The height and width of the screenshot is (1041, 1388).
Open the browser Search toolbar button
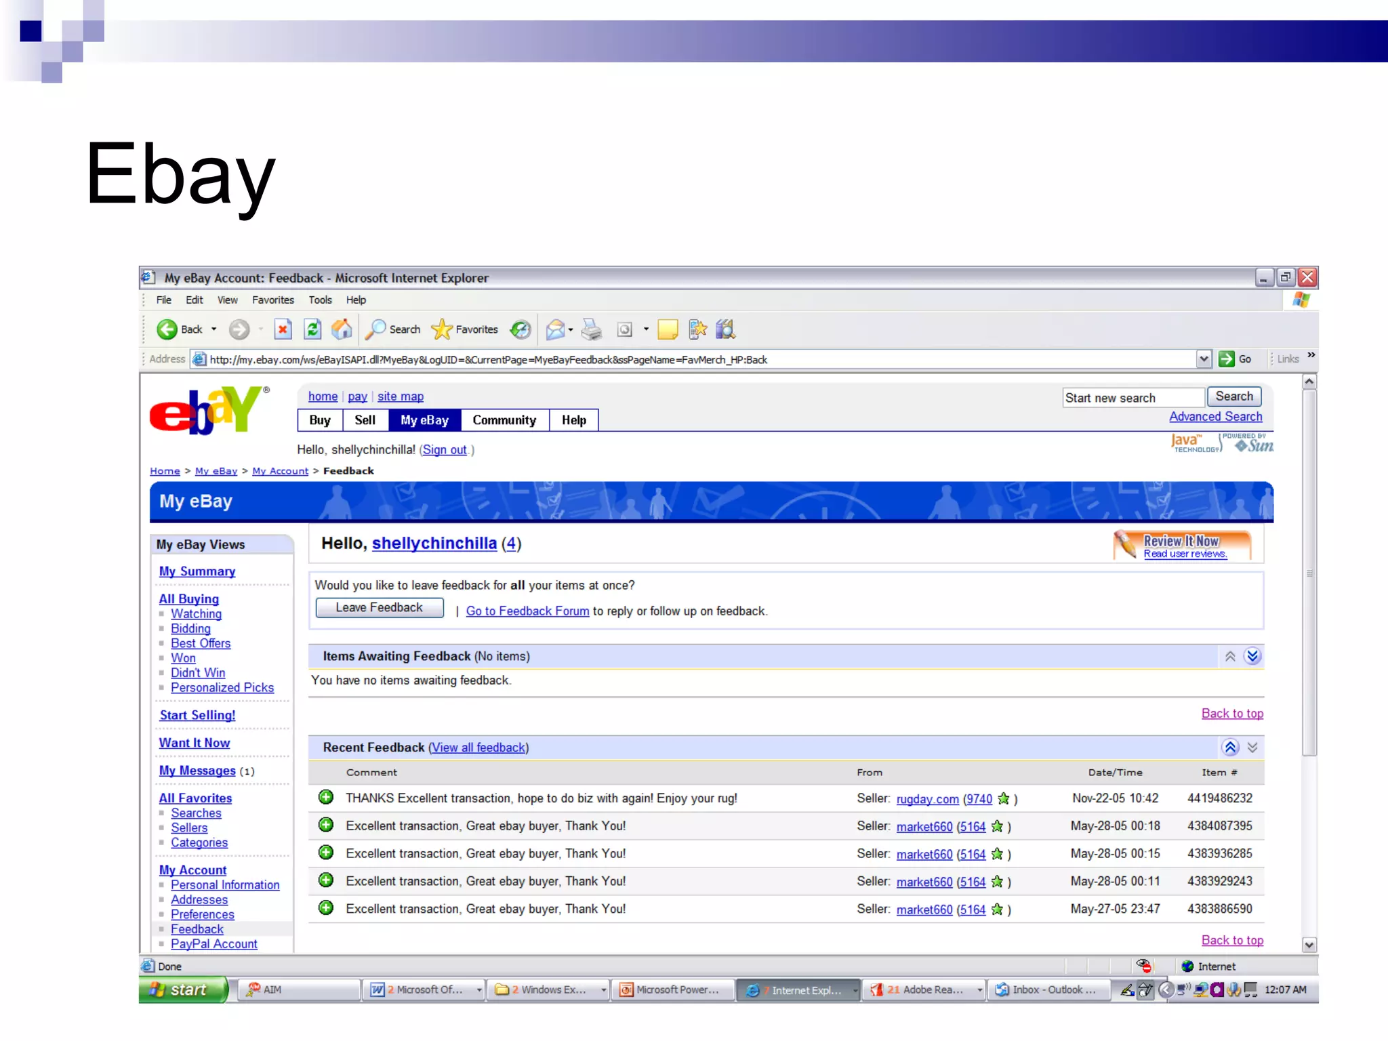(393, 329)
